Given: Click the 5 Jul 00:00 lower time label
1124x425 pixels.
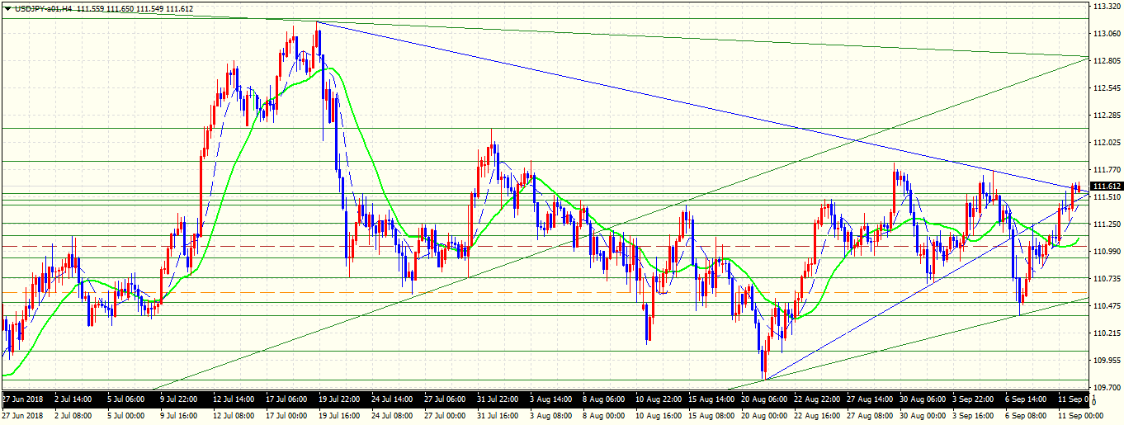Looking at the screenshot, I should [128, 416].
